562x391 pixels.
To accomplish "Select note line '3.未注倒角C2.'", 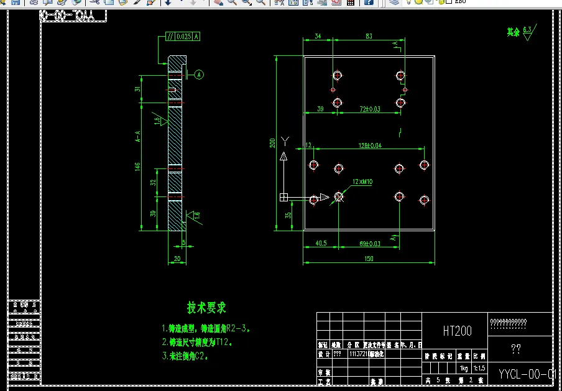I will [185, 356].
